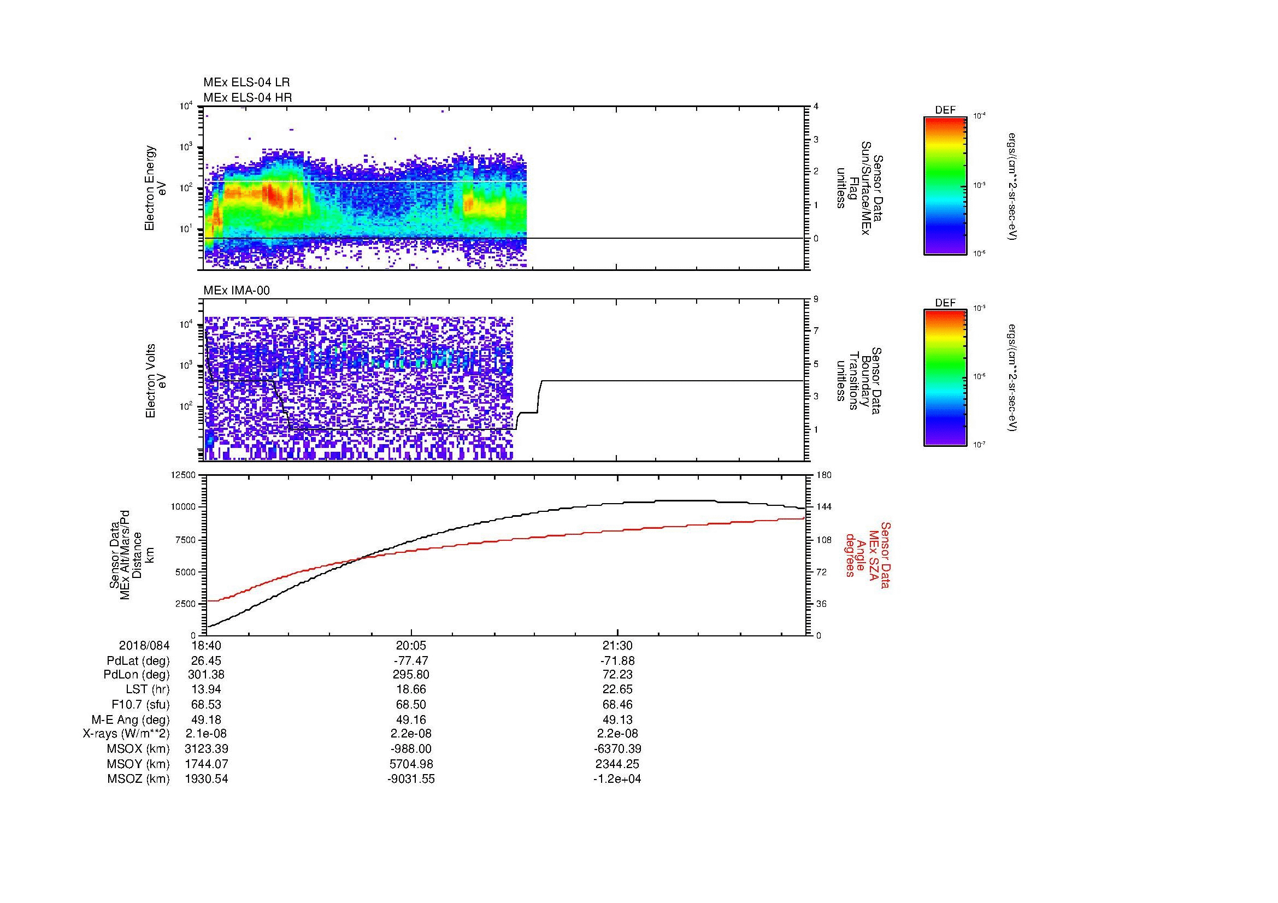Click the 'MSOX (km)' row label
The width and height of the screenshot is (1278, 903).
pos(139,749)
